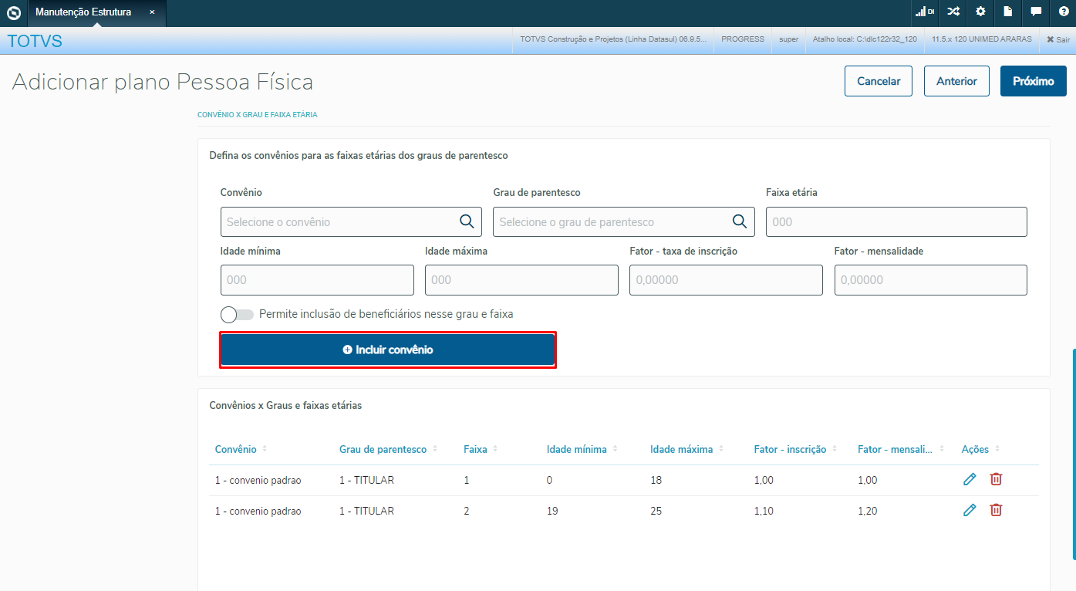
Task: Focus Fator - mensalidade input field
Action: [x=931, y=280]
